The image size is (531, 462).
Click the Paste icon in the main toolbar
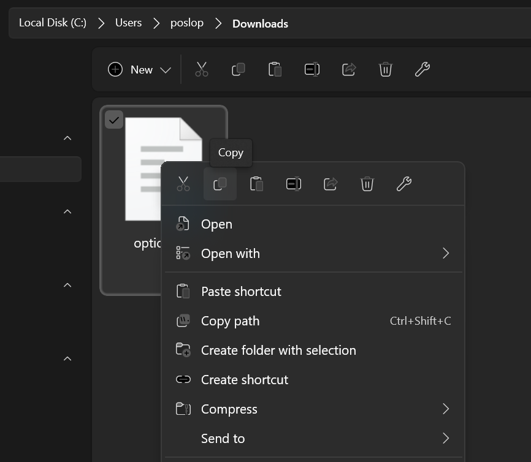tap(275, 69)
